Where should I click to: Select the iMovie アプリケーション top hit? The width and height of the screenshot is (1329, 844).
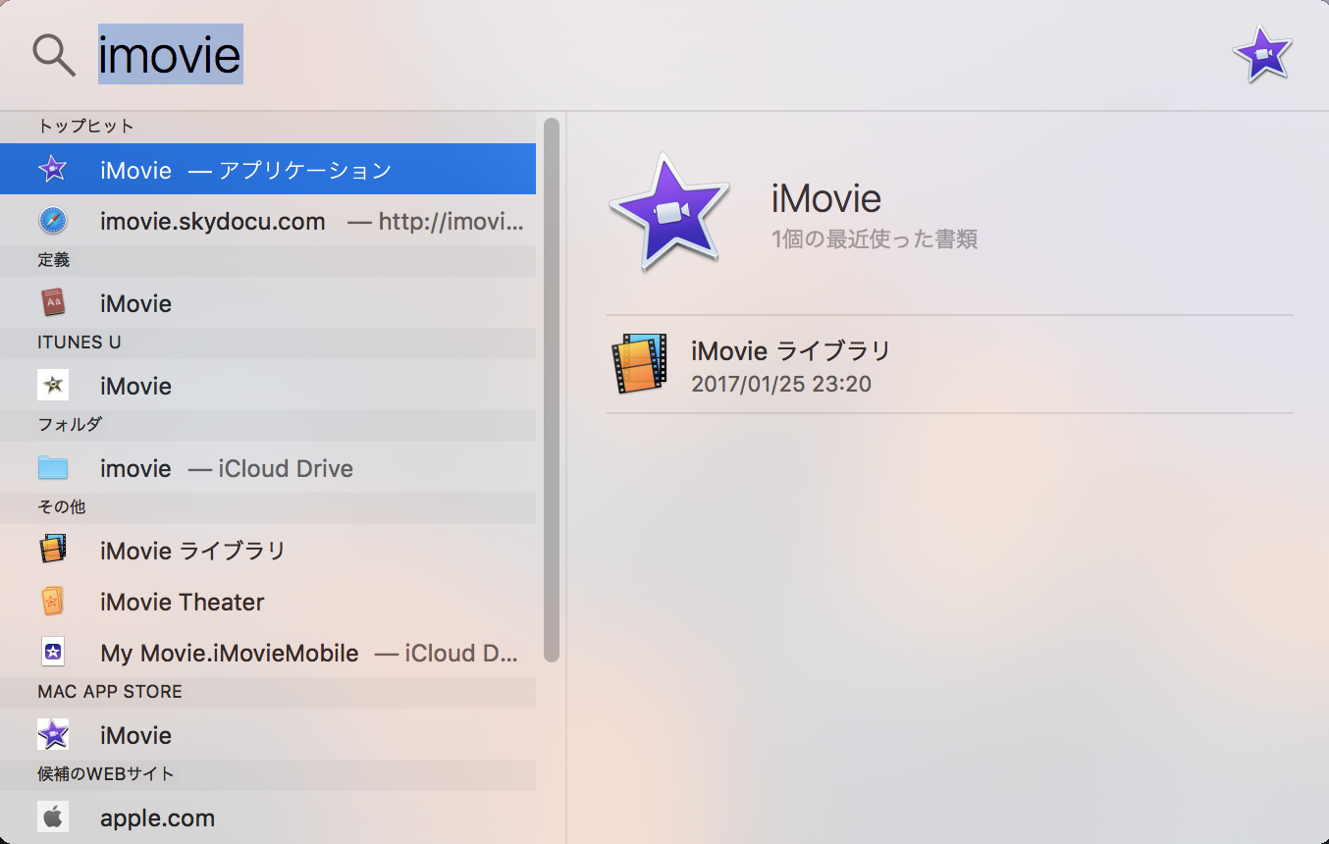pyautogui.click(x=268, y=170)
